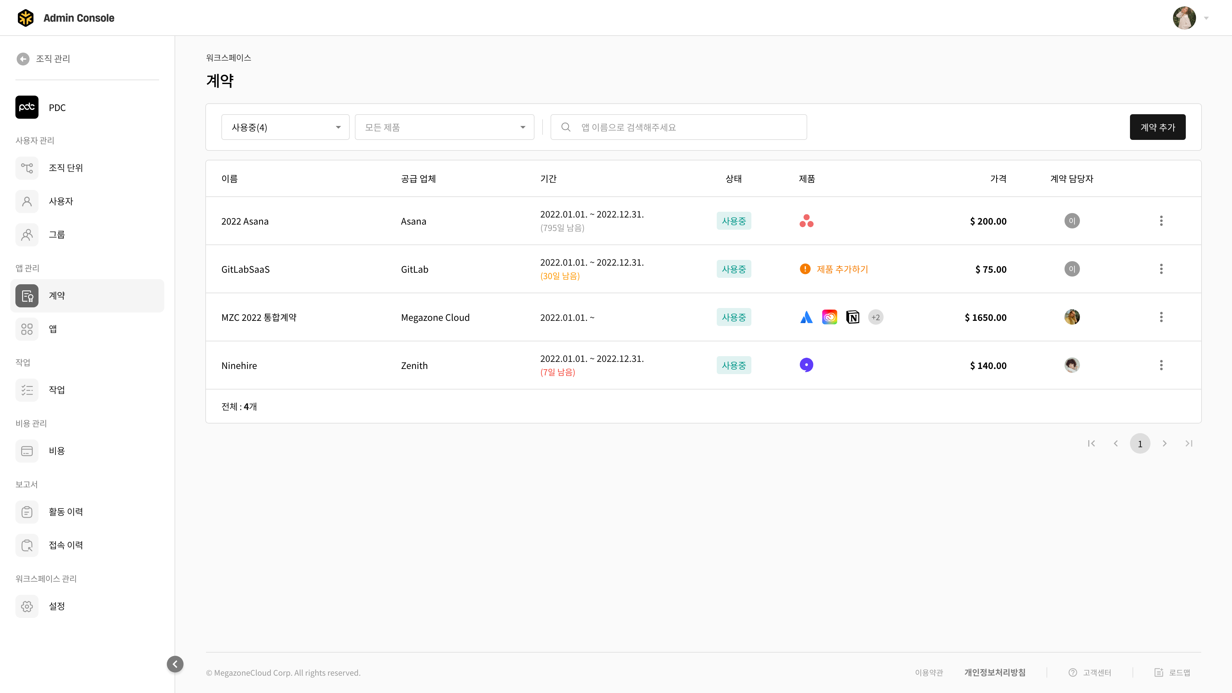Click the manager photo in MZC 2022 row

click(1072, 317)
